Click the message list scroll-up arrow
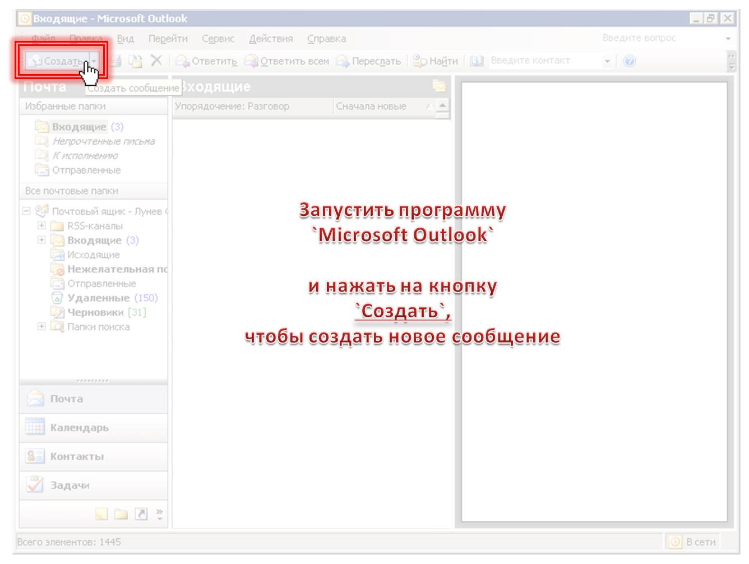749x564 pixels. (442, 105)
